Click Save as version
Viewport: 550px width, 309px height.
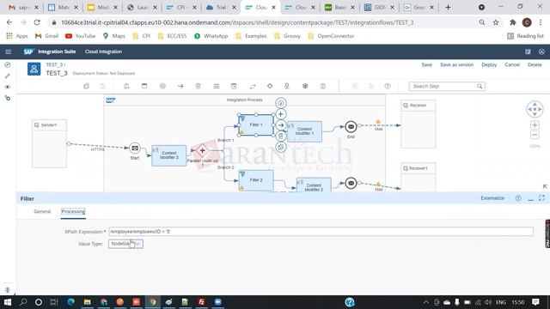tap(456, 65)
